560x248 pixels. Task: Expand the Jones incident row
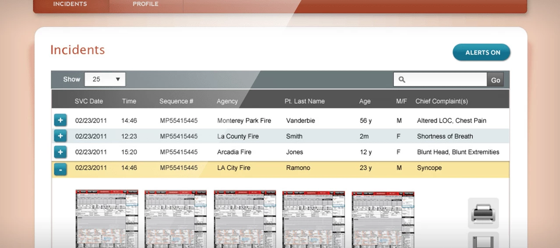pos(60,152)
